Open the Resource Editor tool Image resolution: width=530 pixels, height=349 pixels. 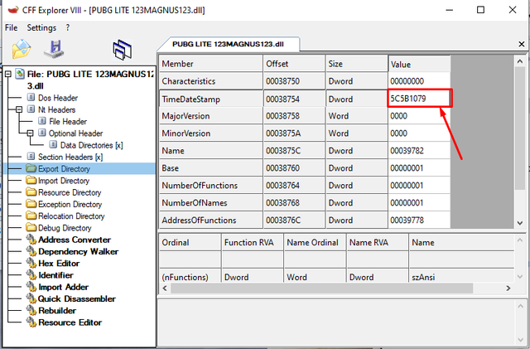coord(70,322)
